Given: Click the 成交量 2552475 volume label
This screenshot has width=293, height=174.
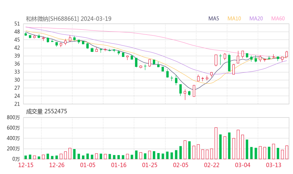Looking at the screenshot, I should pyautogui.click(x=46, y=112).
